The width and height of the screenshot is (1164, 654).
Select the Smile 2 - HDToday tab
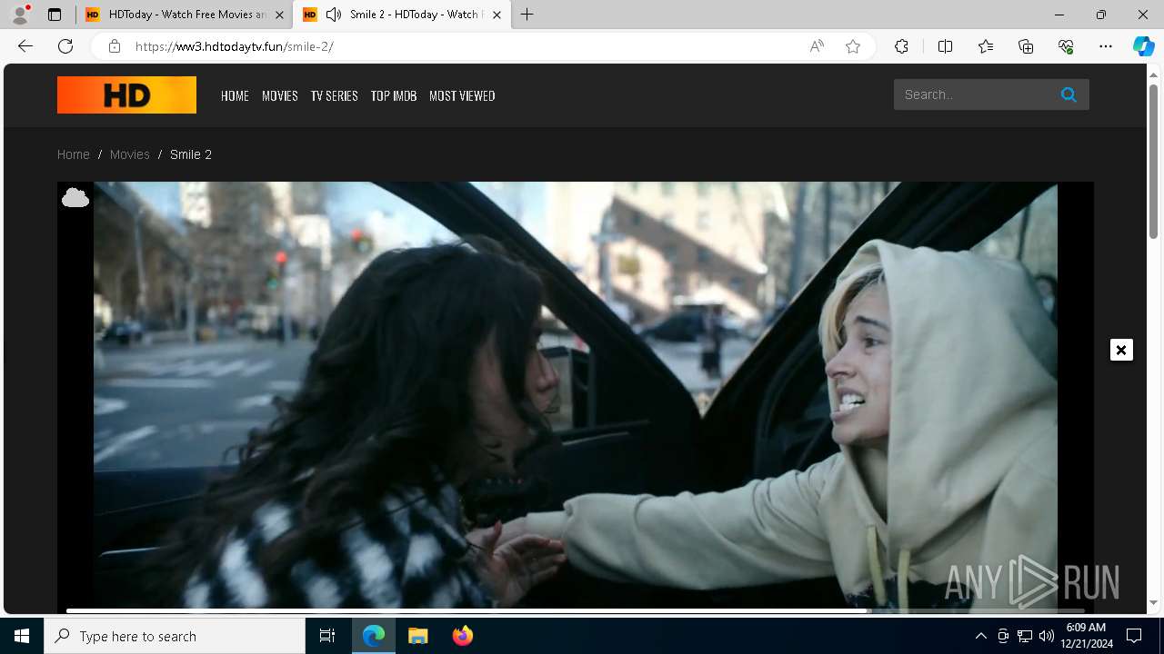[x=401, y=15]
